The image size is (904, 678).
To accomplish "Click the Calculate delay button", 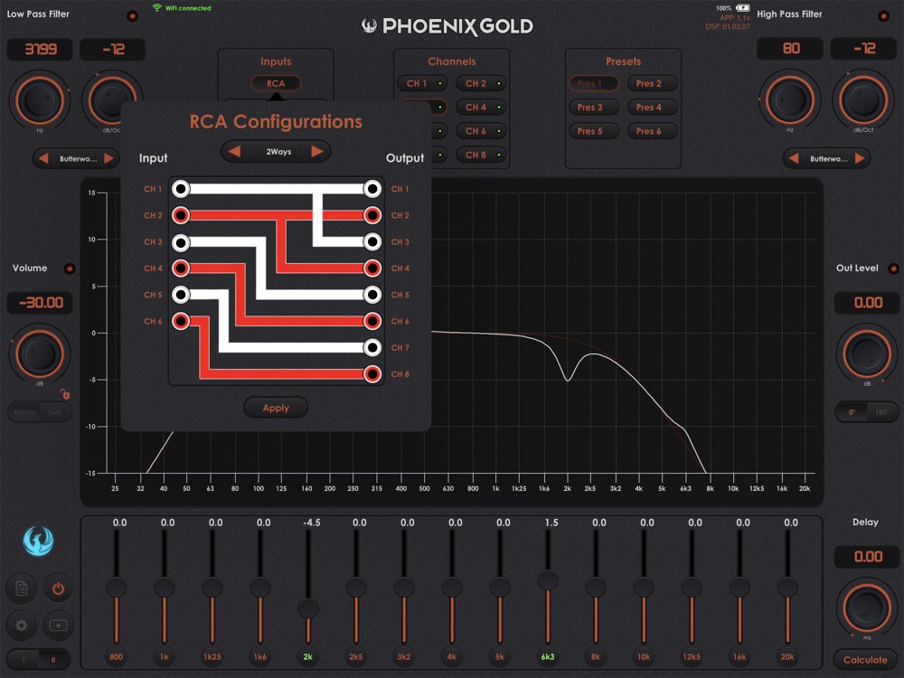I will point(865,660).
